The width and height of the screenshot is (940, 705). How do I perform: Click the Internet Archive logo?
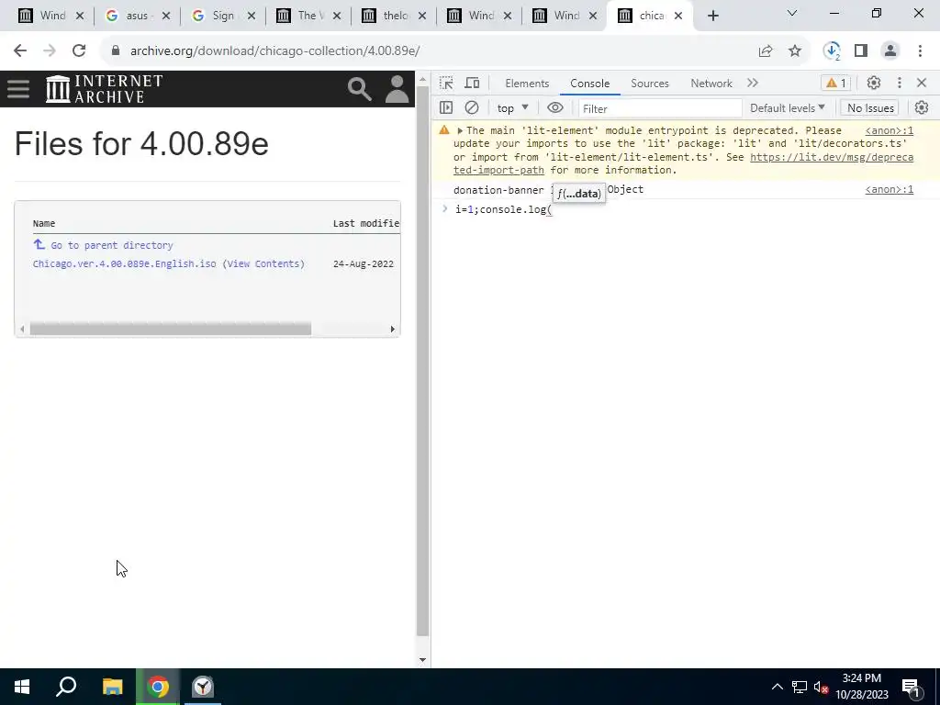click(x=105, y=89)
